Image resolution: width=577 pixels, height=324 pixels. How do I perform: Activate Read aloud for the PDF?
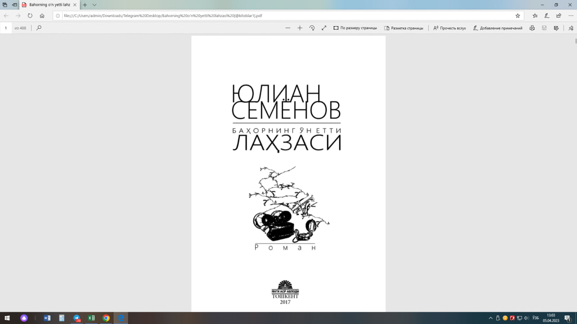449,27
